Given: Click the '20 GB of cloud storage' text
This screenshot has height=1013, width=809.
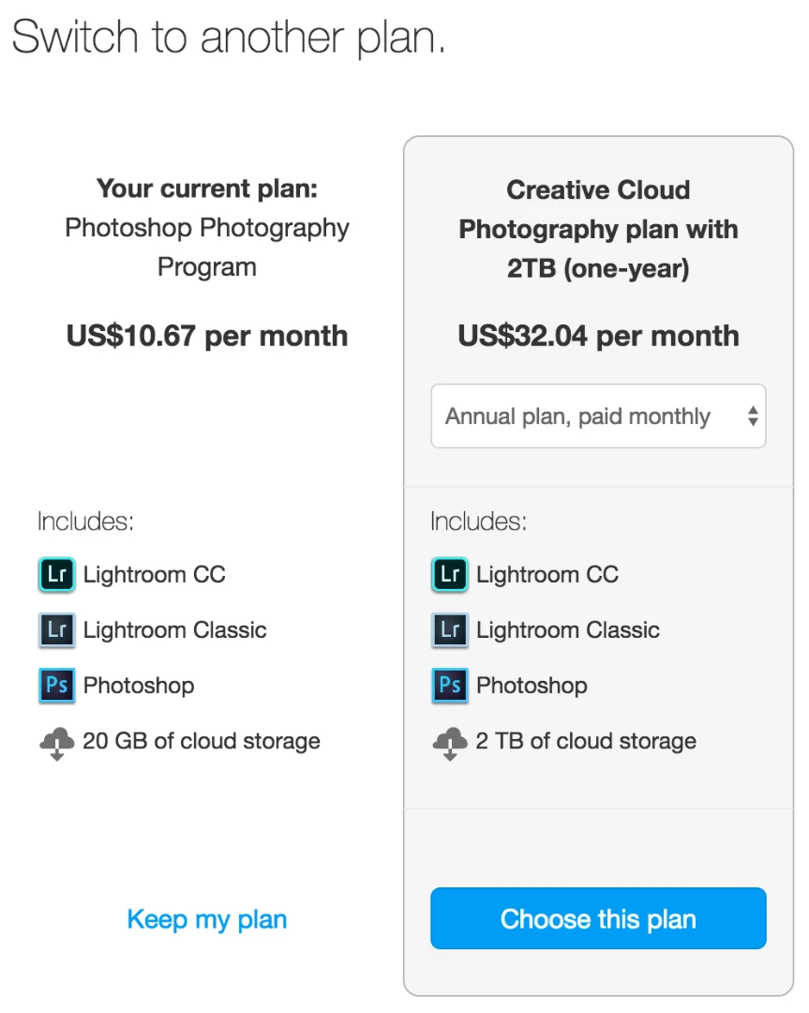Looking at the screenshot, I should click(202, 741).
